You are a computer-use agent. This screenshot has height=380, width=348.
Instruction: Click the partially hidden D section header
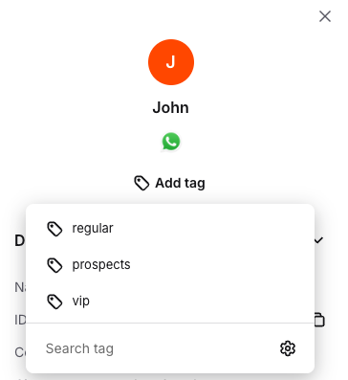pos(20,240)
